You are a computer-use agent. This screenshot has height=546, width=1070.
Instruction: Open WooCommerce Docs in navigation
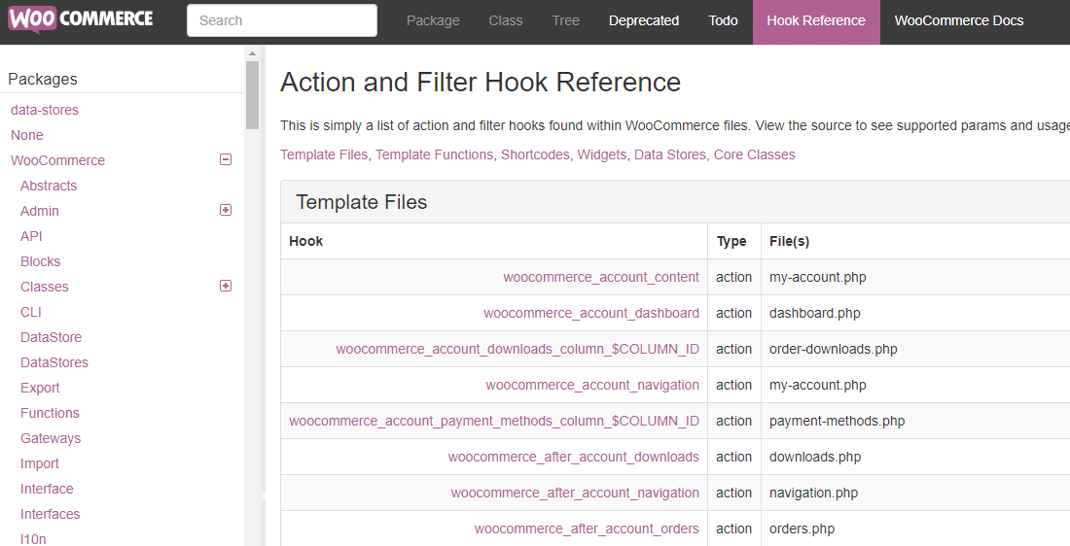click(x=958, y=20)
